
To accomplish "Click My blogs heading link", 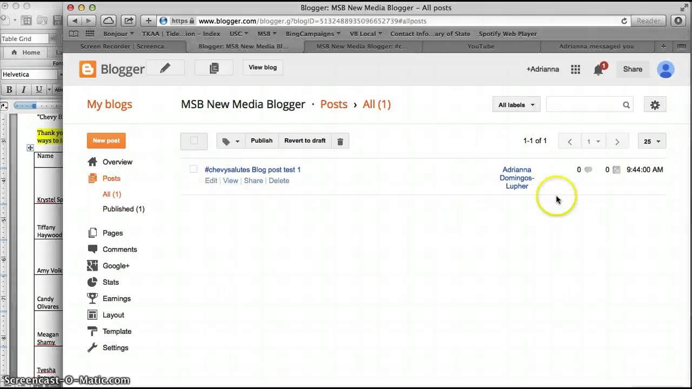I will click(110, 104).
